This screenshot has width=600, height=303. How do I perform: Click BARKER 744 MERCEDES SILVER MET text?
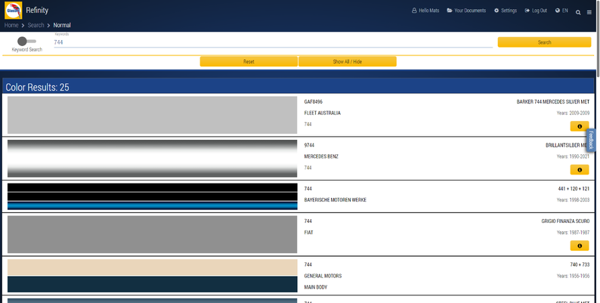tap(553, 102)
